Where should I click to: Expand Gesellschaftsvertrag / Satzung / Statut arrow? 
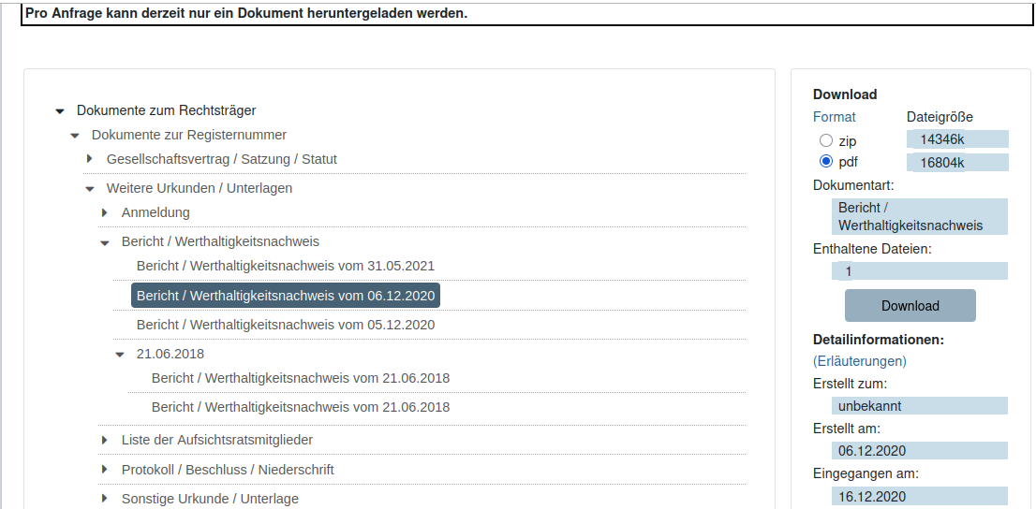point(90,159)
